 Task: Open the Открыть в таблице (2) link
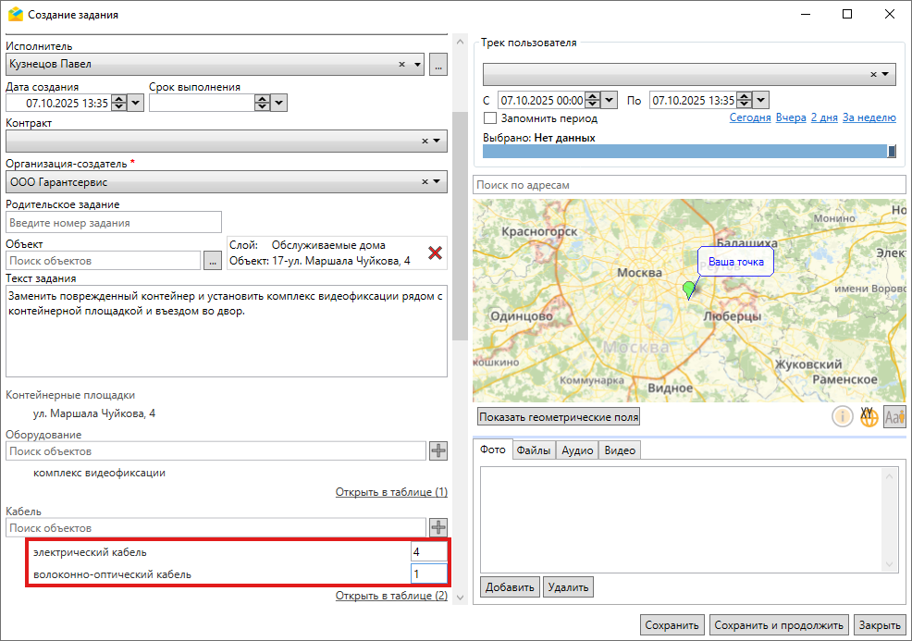(391, 596)
